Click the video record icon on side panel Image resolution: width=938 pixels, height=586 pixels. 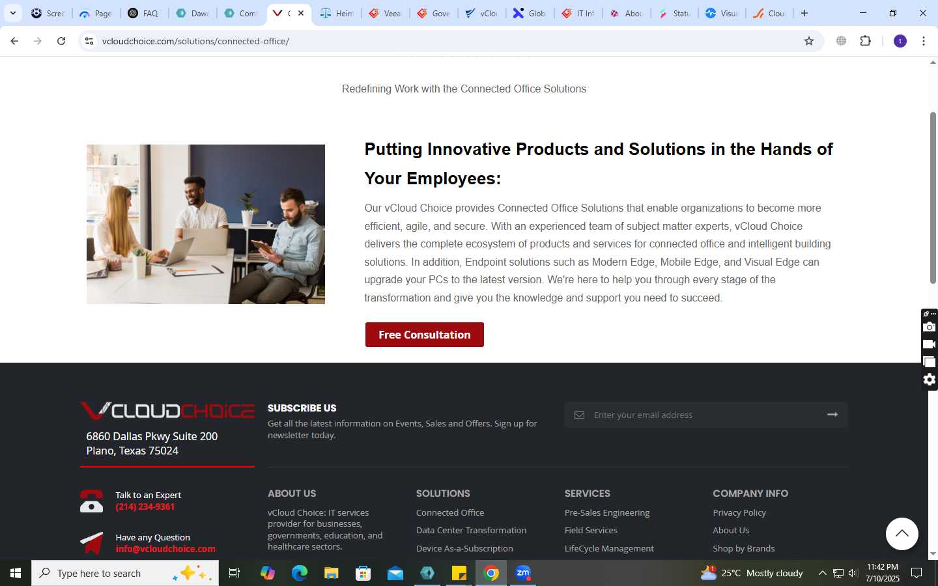click(930, 344)
